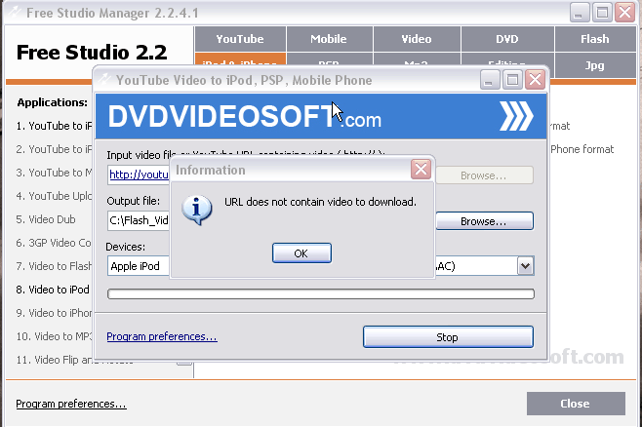642x427 pixels.
Task: Maximize the YouTube Video to iPod window
Action: pyautogui.click(x=512, y=79)
